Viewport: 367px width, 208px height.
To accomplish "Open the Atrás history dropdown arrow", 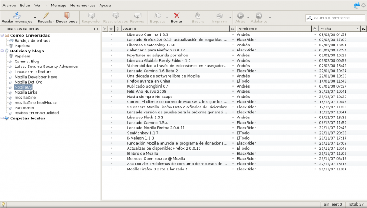I will [x=248, y=18].
